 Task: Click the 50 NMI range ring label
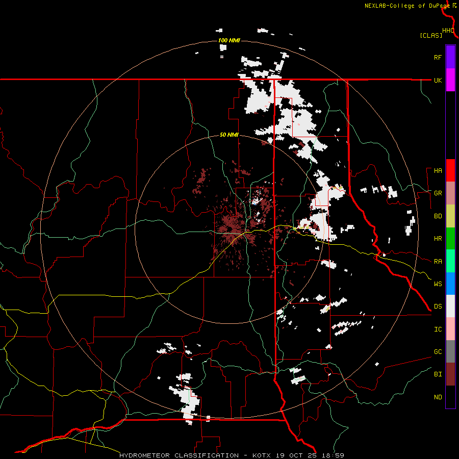click(229, 135)
